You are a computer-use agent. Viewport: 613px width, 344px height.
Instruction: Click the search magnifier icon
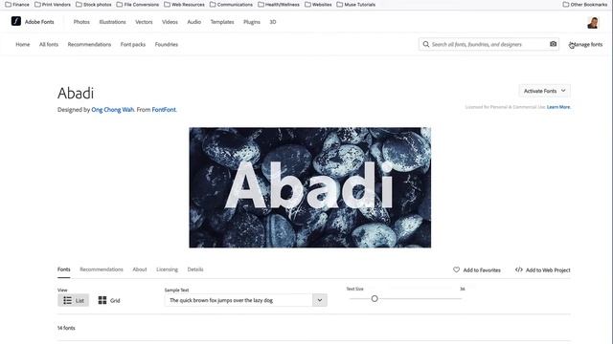tap(425, 45)
